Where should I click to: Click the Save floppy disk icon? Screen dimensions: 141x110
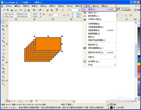tap(12, 10)
